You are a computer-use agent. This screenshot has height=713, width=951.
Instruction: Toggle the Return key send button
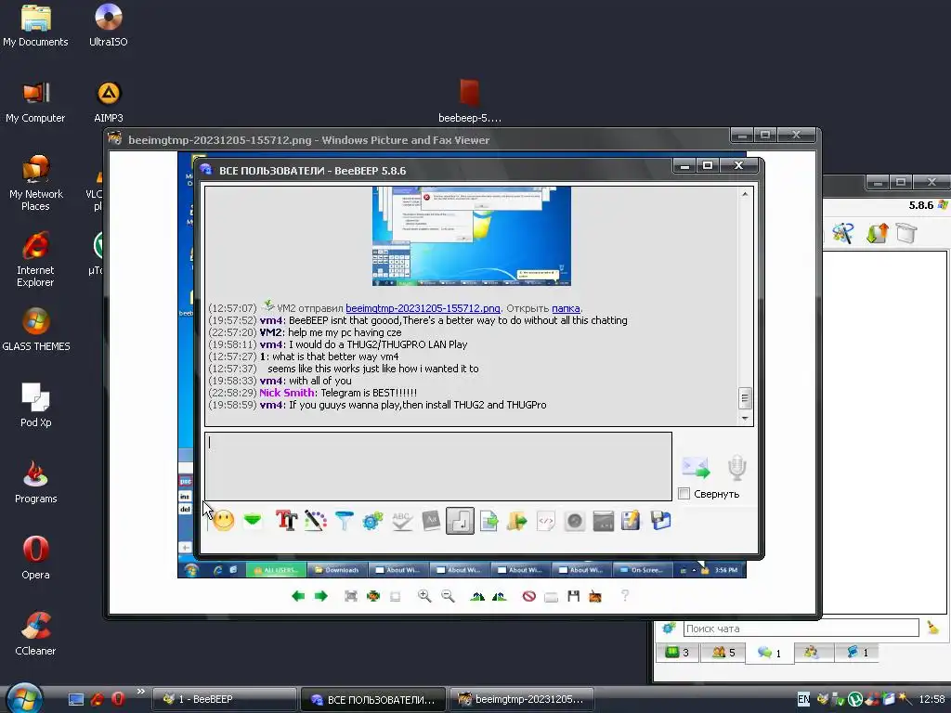pos(460,521)
